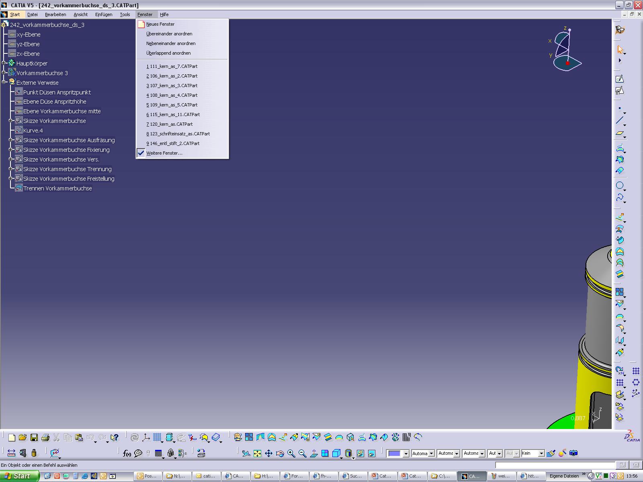The width and height of the screenshot is (643, 482).
Task: Open the Bearbeiten menu
Action: (x=55, y=14)
